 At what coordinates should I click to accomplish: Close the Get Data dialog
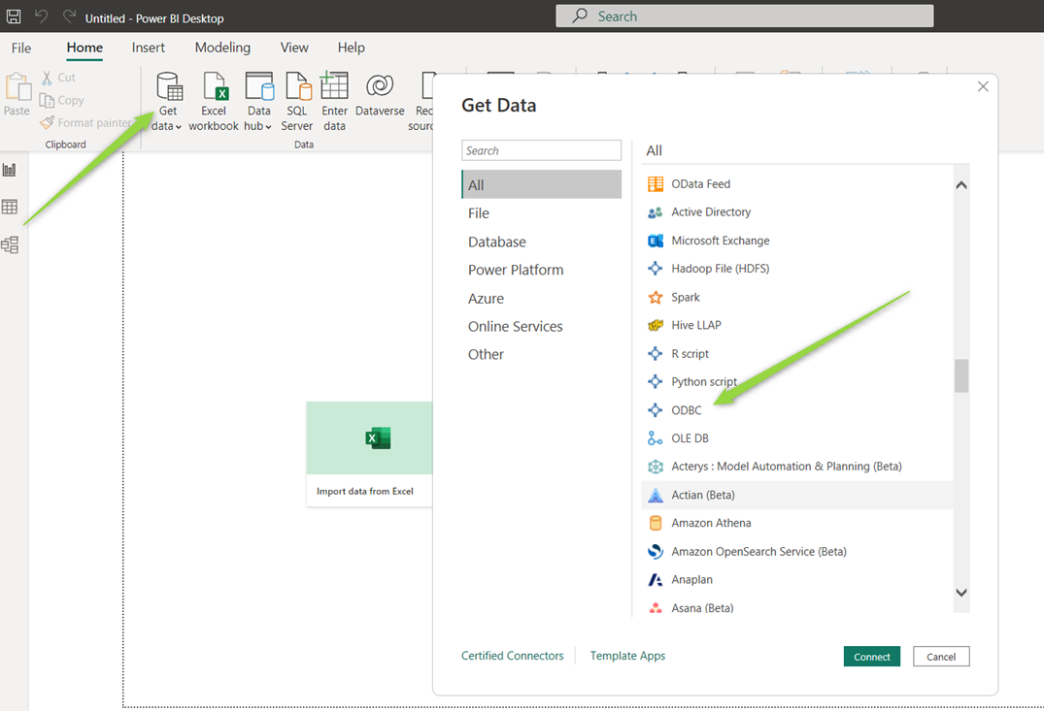(x=983, y=86)
